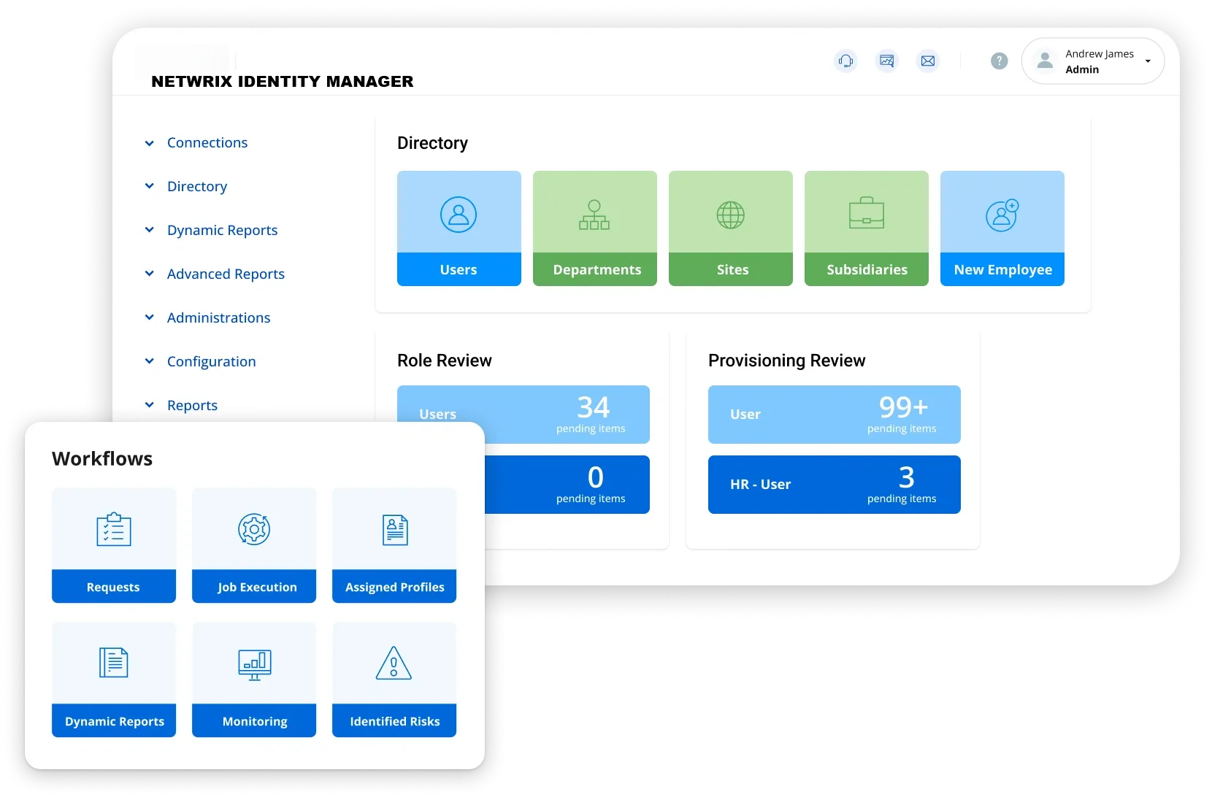Click the New Employee label button
The image size is (1212, 797).
(1002, 269)
